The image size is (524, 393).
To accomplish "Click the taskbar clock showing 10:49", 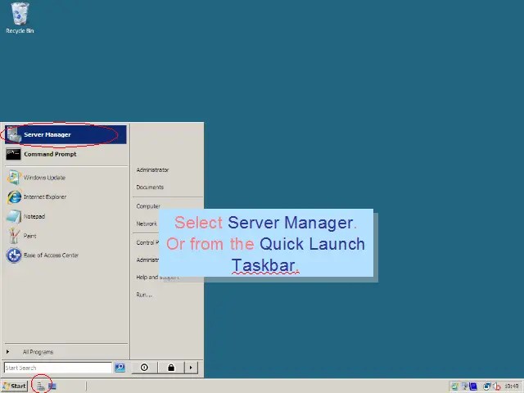I will [511, 386].
